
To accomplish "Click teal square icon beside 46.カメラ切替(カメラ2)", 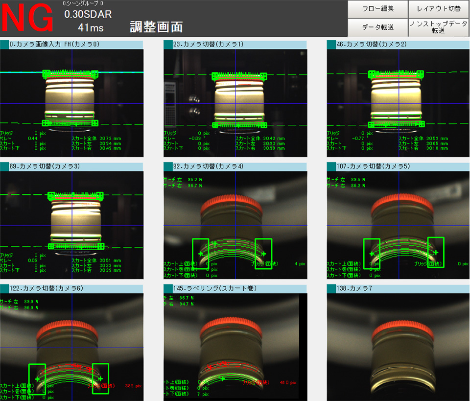I will pyautogui.click(x=331, y=45).
